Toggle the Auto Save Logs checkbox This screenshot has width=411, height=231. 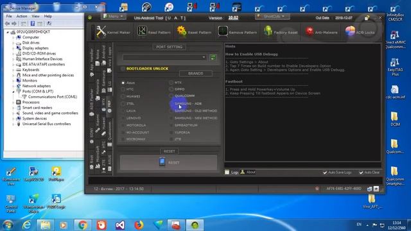click(x=325, y=173)
